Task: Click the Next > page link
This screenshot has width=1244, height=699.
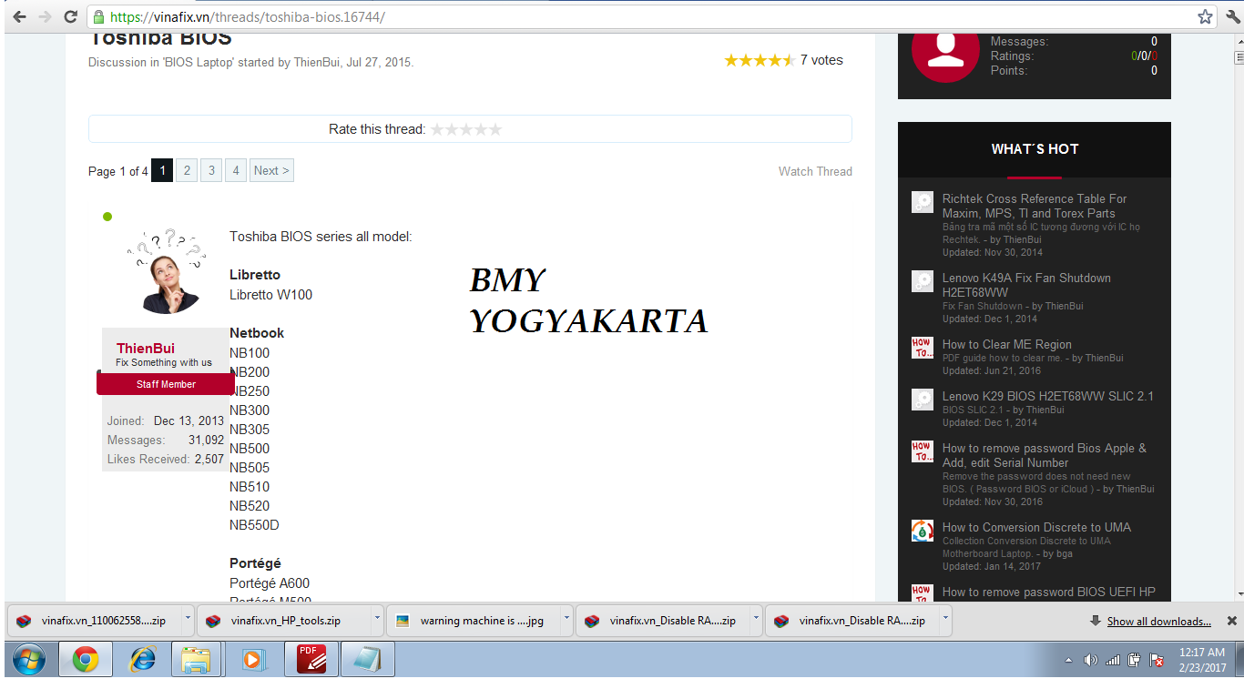Action: 271,170
